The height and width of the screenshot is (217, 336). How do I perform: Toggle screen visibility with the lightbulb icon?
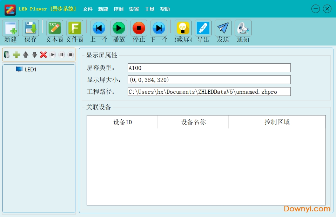[x=182, y=28]
